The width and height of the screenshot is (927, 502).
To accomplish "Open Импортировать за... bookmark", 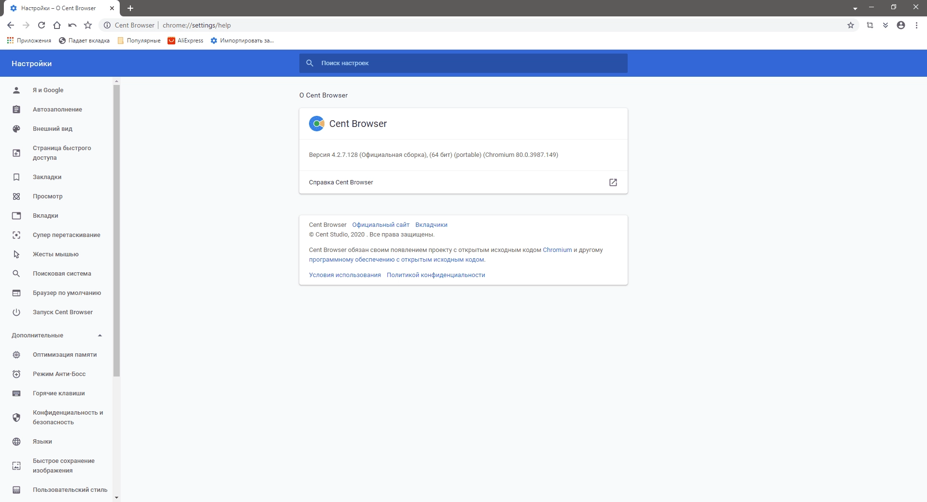I will [242, 41].
